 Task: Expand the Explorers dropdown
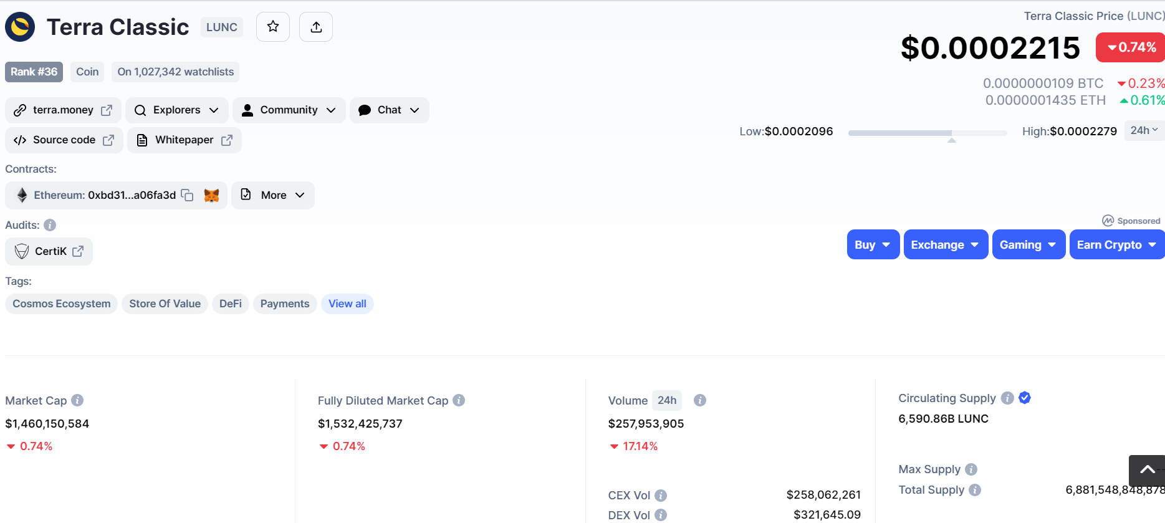coord(177,110)
